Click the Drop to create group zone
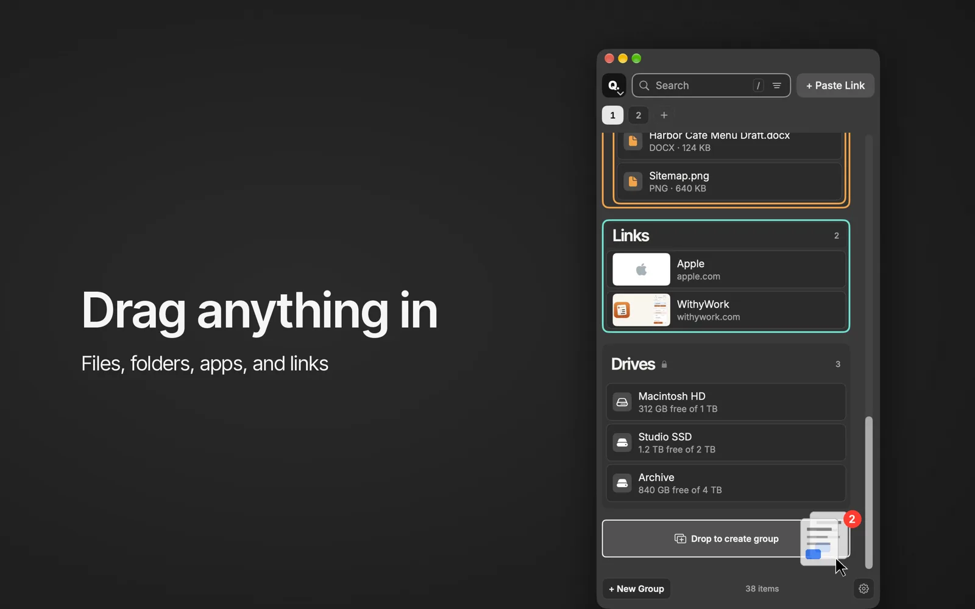Viewport: 975px width, 609px height. coord(726,538)
